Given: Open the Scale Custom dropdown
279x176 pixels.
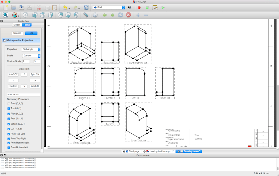Looking at the screenshot, I should (31, 56).
